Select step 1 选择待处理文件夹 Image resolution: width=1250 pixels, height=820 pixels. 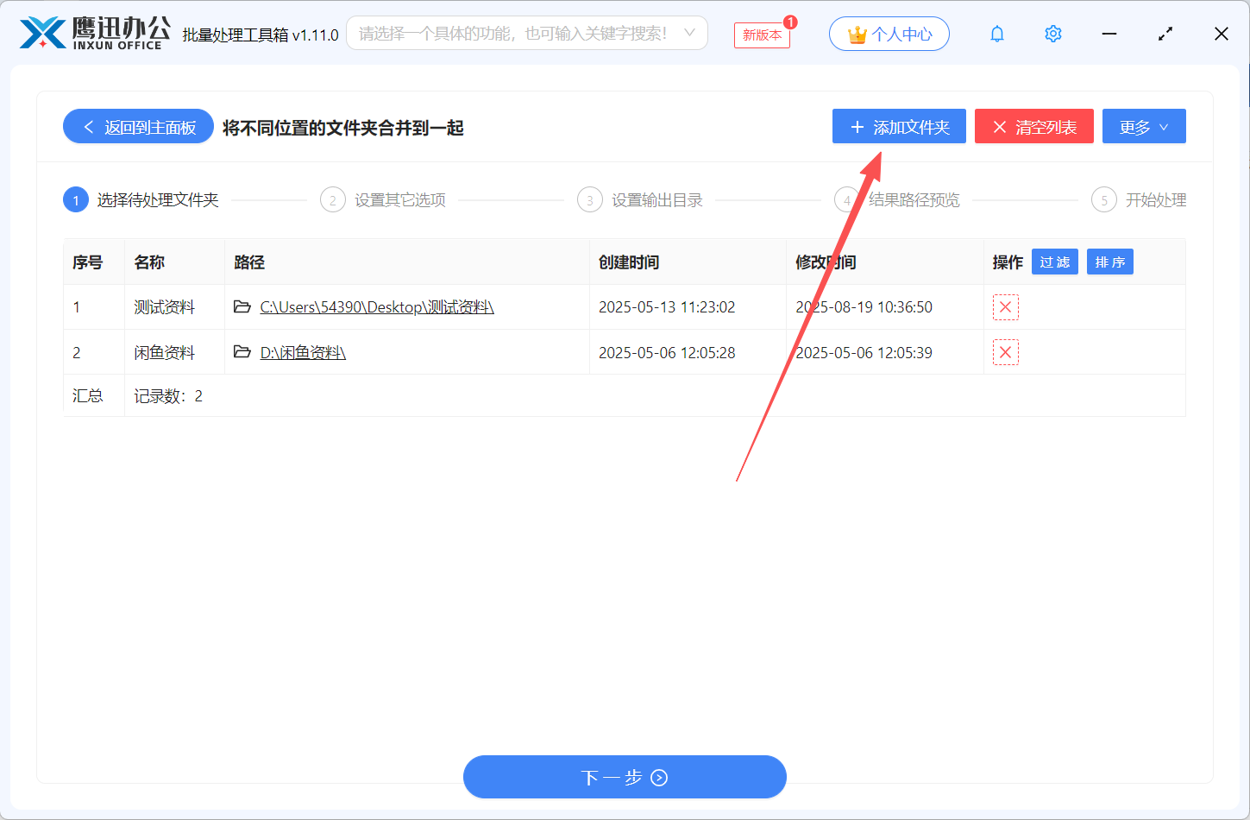click(141, 200)
